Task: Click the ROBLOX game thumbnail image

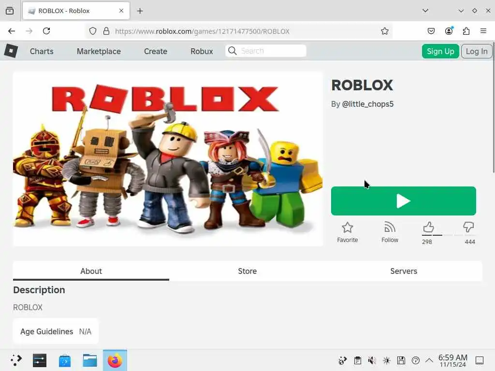Action: (x=168, y=158)
